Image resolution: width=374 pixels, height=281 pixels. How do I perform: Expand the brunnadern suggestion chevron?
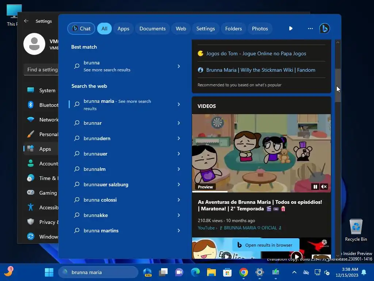point(179,138)
